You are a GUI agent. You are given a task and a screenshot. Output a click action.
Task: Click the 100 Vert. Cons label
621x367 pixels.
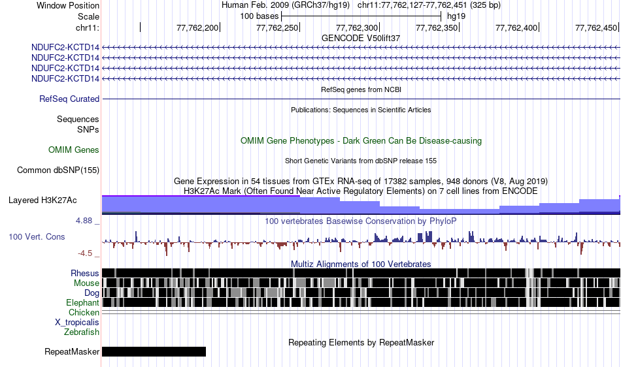[x=37, y=237]
